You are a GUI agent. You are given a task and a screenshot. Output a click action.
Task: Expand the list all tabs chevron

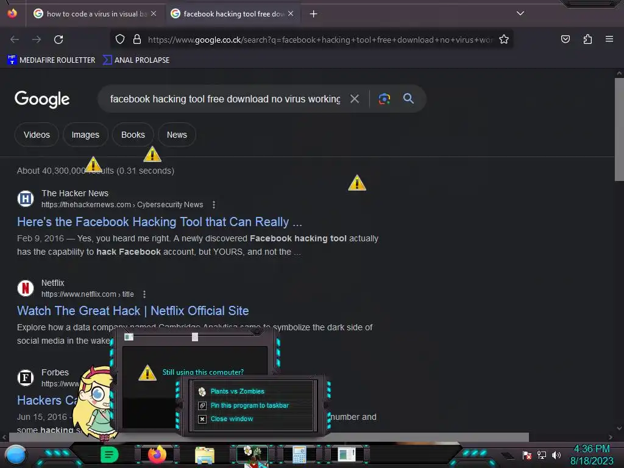coord(520,13)
